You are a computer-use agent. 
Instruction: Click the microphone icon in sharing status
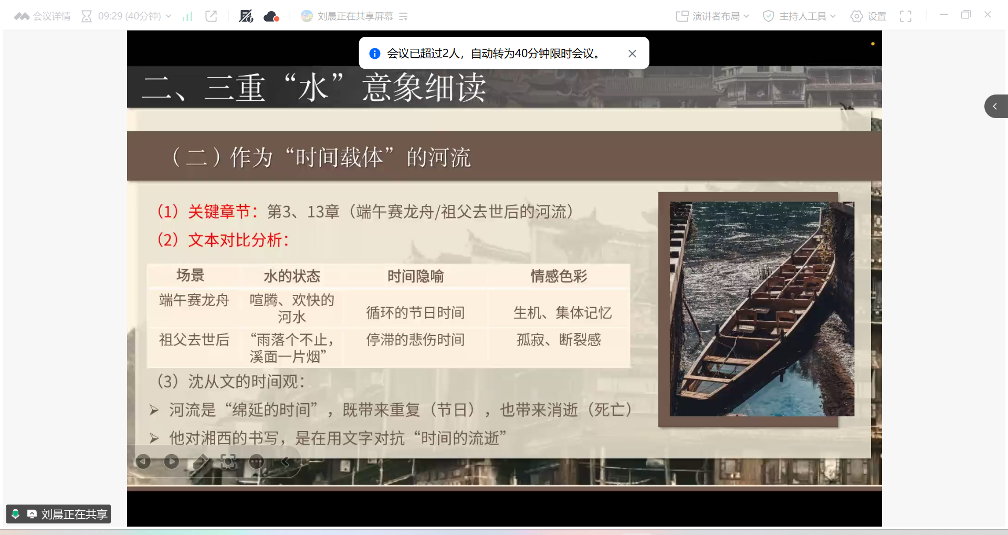coord(16,514)
